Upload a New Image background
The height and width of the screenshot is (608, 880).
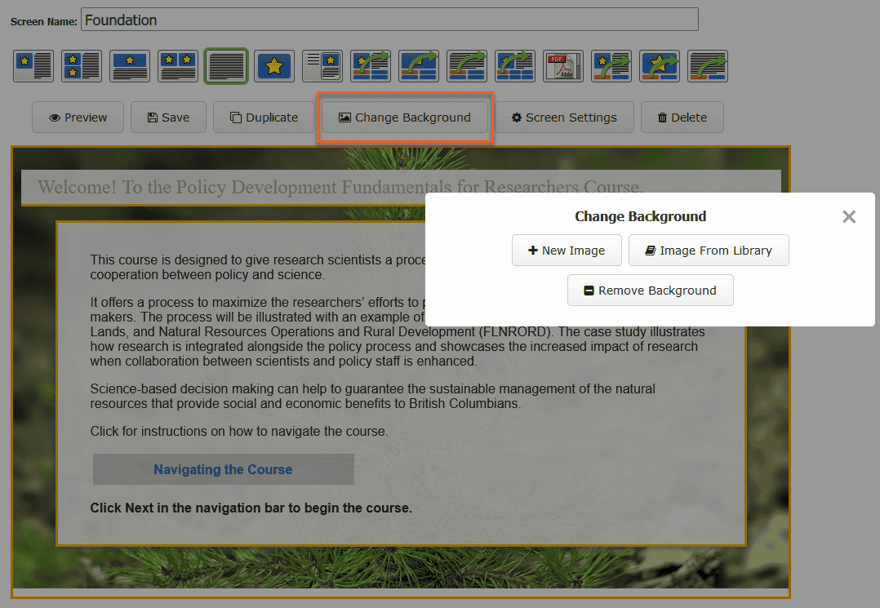pyautogui.click(x=567, y=250)
